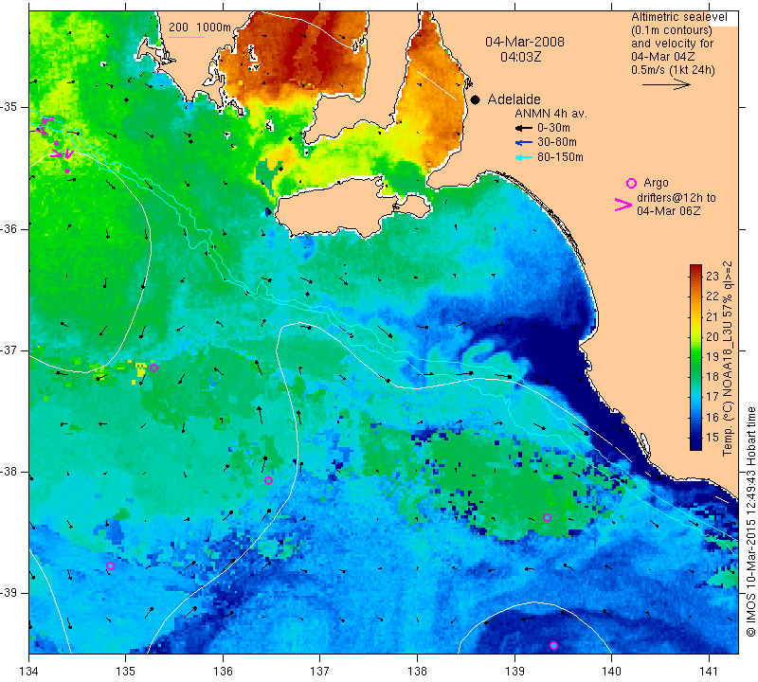The height and width of the screenshot is (682, 758).
Task: Click the "(0.1m contours)" text
Action: (x=672, y=30)
